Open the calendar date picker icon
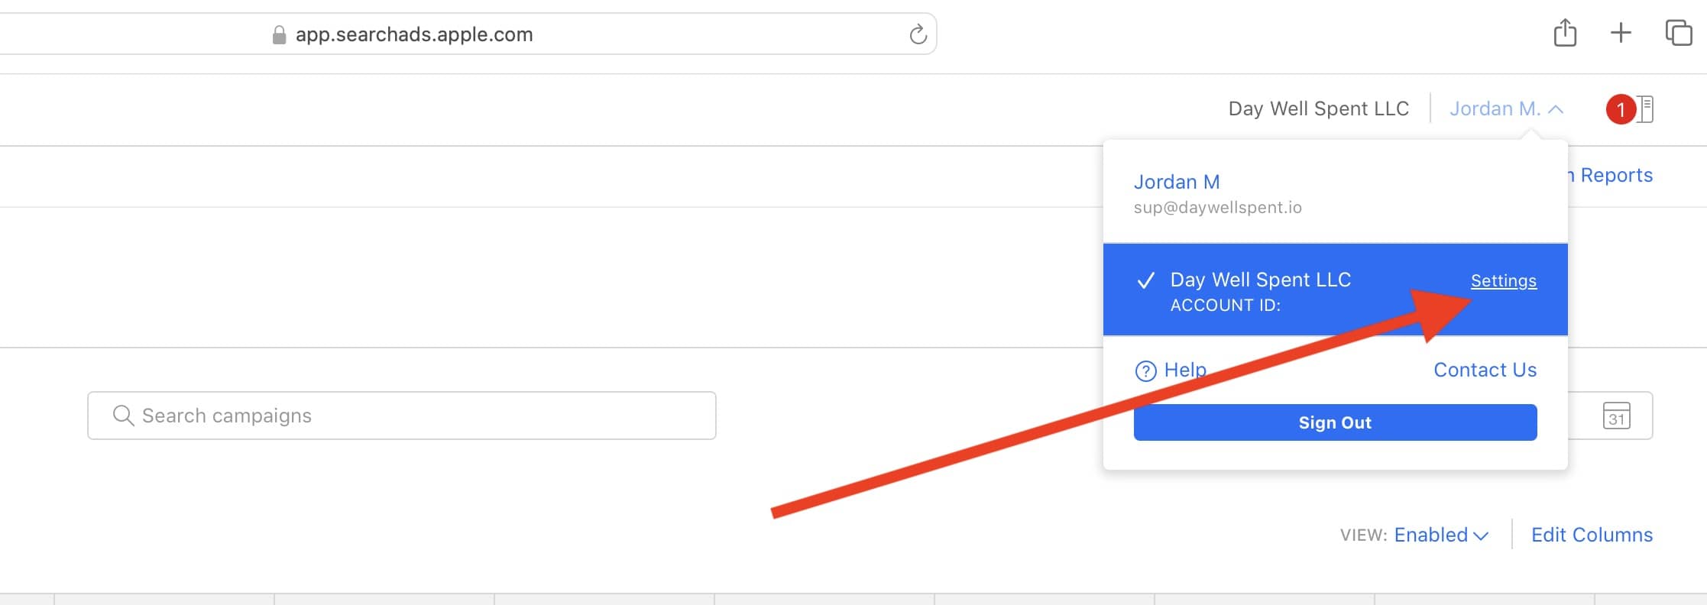 (x=1616, y=416)
